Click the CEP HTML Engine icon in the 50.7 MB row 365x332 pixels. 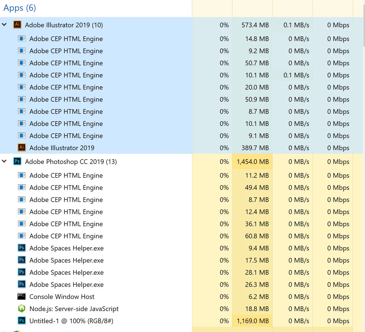point(22,63)
